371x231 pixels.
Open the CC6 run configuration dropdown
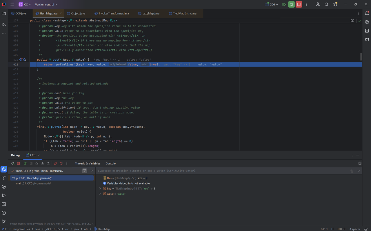tap(272, 4)
